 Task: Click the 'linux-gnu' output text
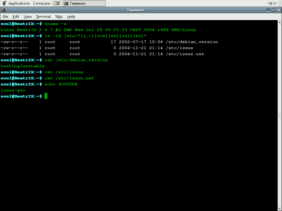click(x=13, y=90)
